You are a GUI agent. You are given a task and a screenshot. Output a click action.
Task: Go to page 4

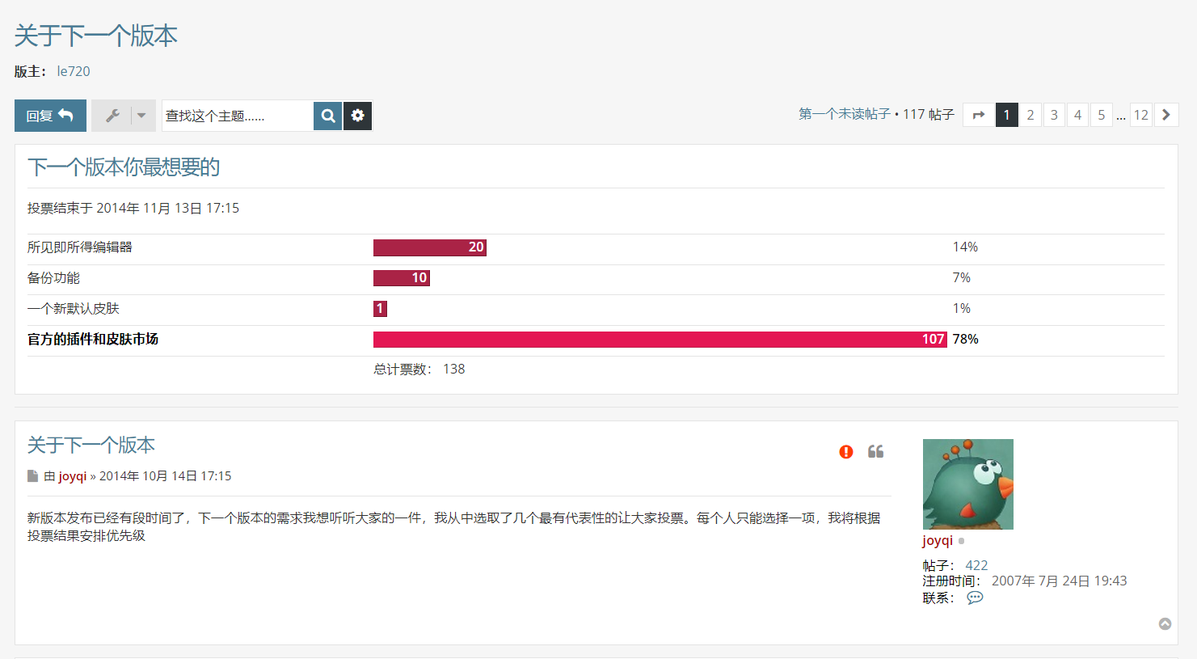[x=1077, y=115]
